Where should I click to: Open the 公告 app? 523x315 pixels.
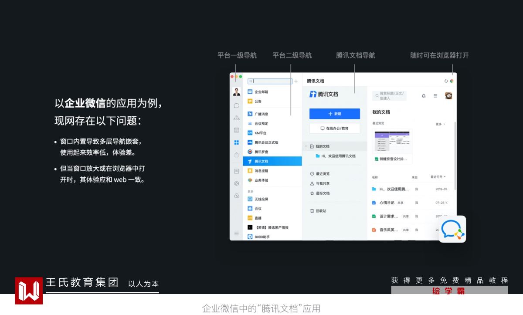click(x=272, y=102)
